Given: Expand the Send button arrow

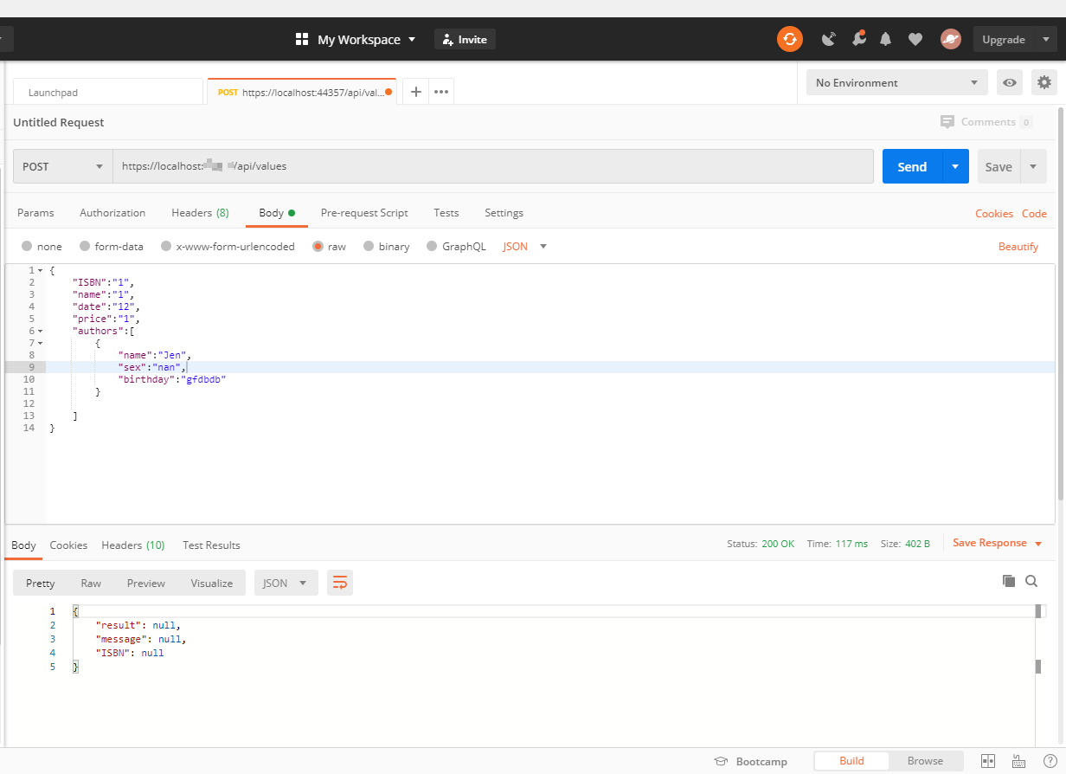Looking at the screenshot, I should 955,166.
